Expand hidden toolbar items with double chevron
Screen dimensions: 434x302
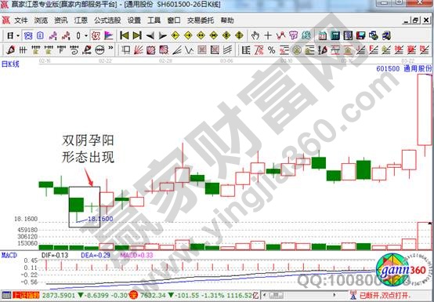click(x=110, y=48)
